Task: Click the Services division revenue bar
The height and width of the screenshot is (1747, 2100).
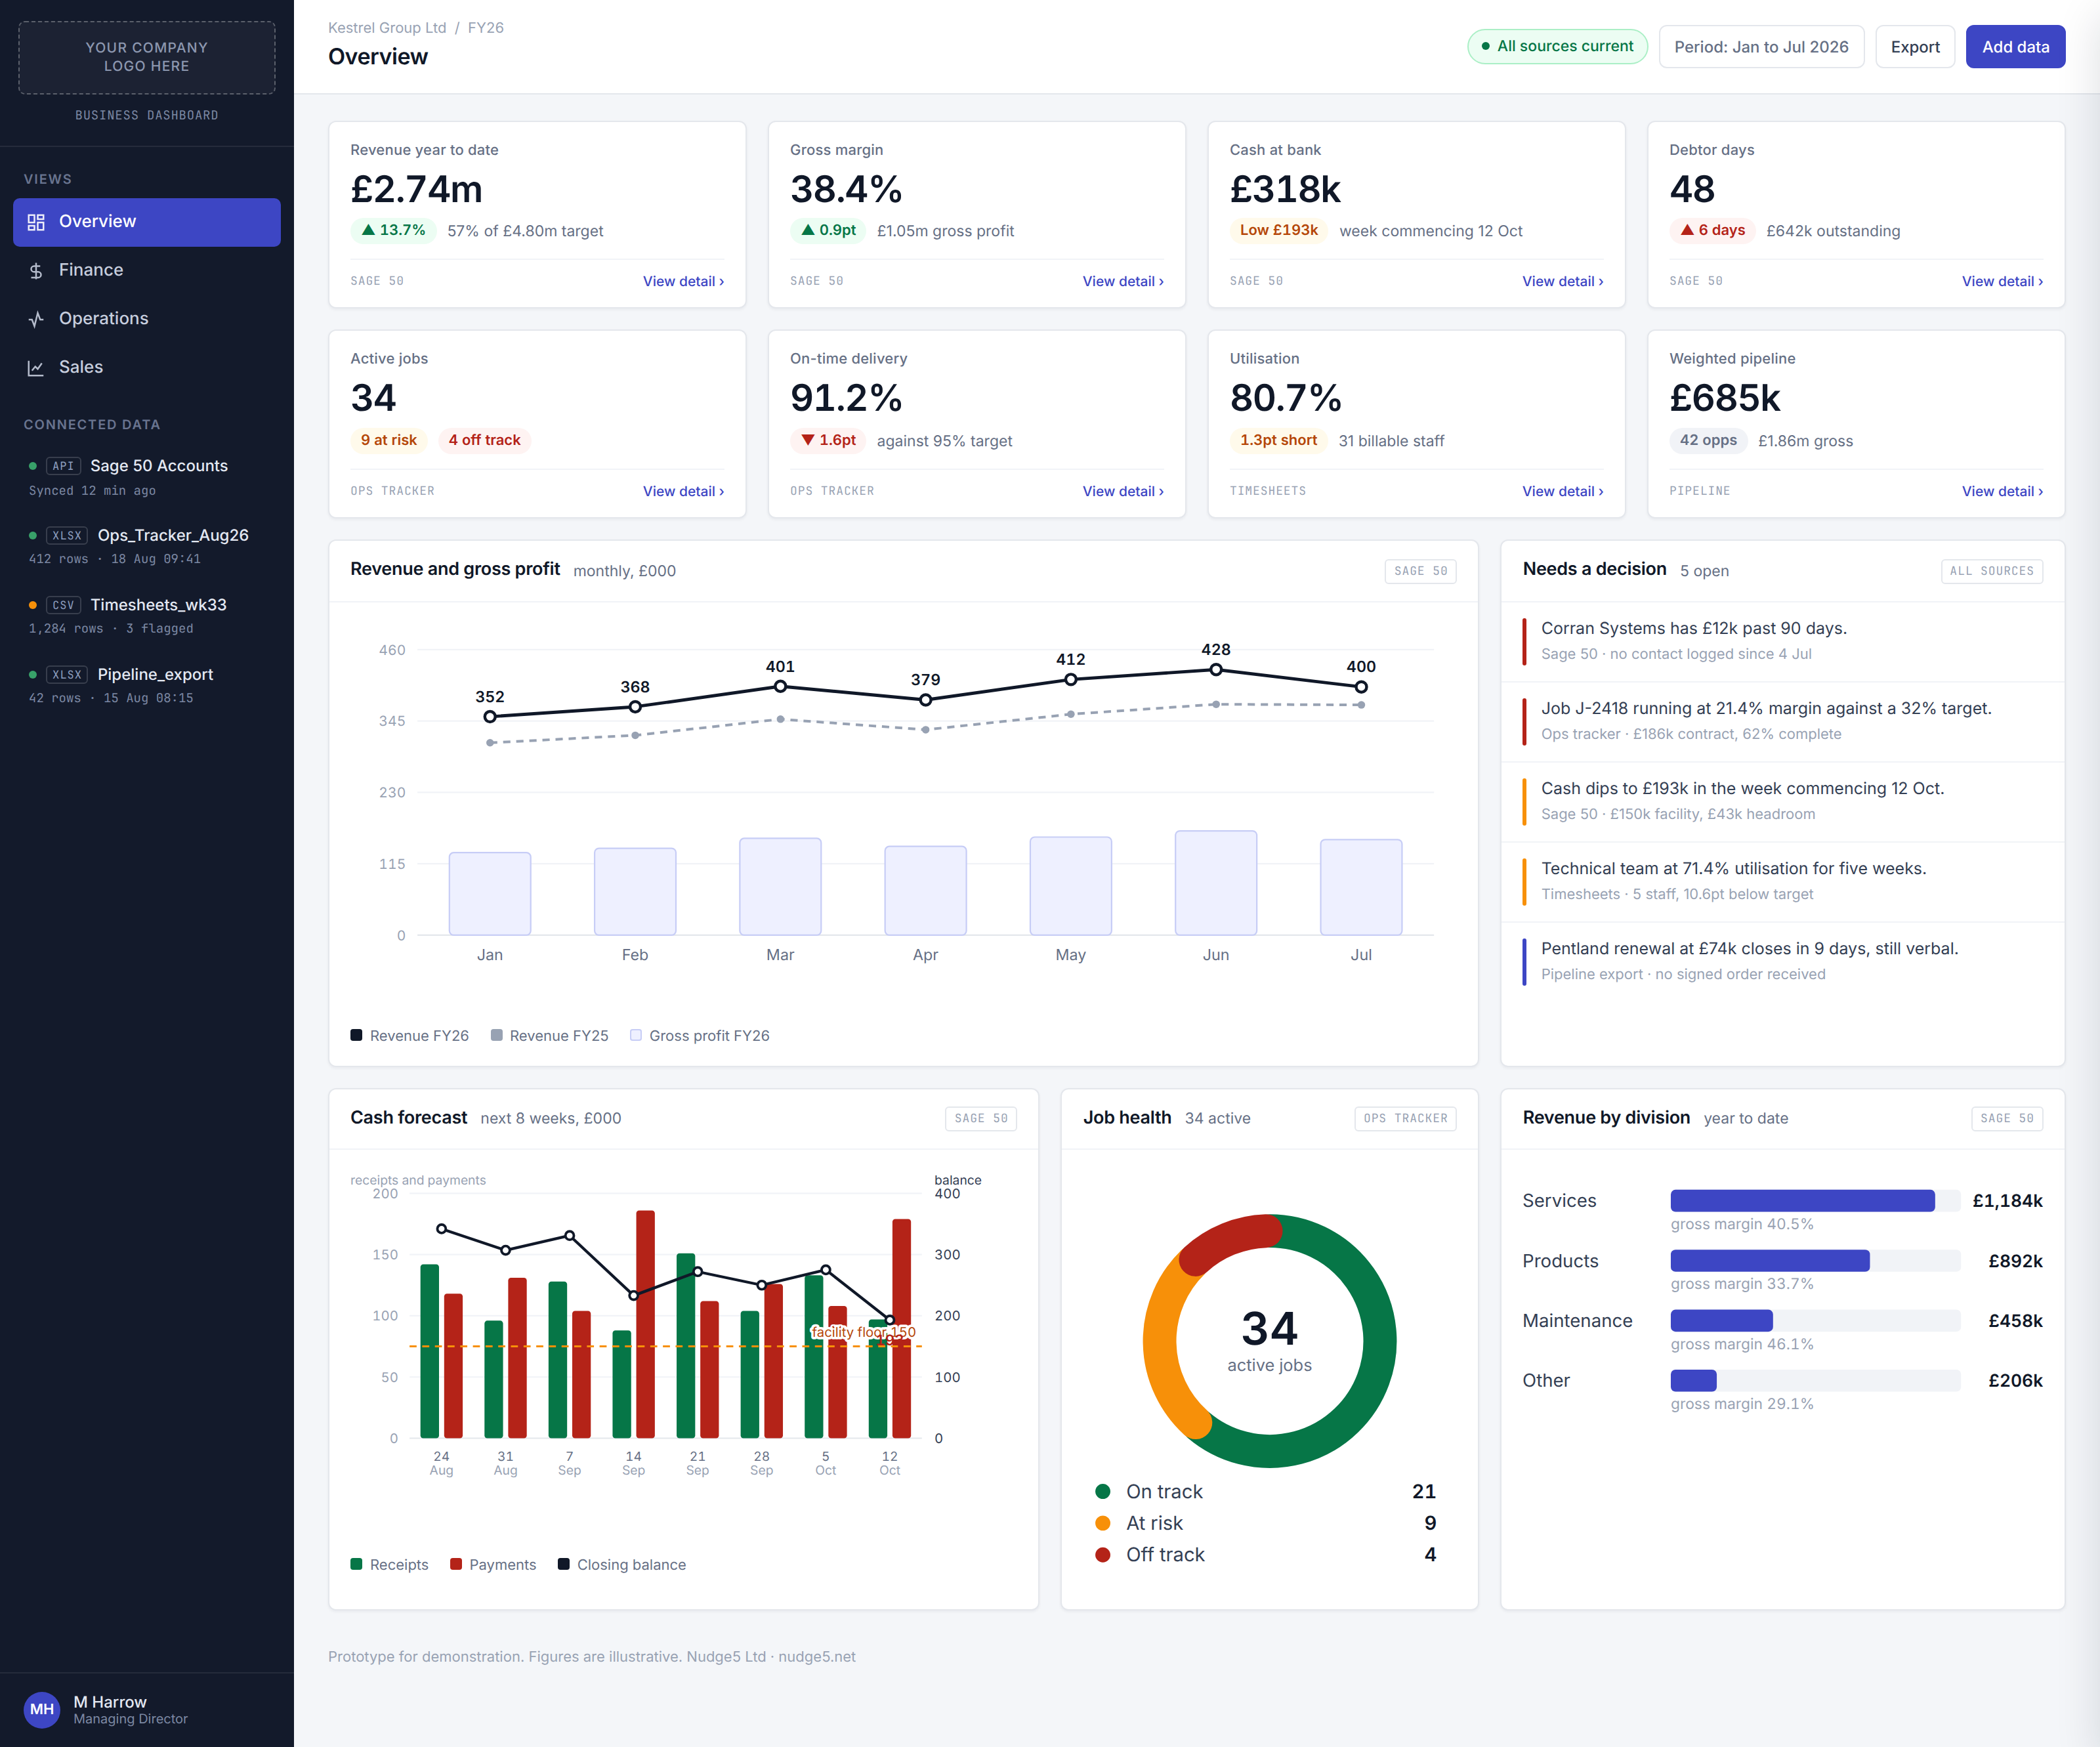Action: coord(1802,1201)
